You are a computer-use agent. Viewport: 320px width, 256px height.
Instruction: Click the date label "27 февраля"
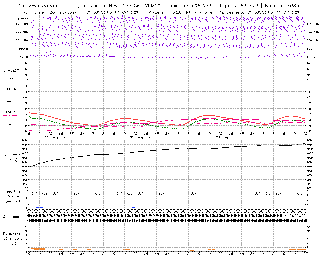coord(55,137)
